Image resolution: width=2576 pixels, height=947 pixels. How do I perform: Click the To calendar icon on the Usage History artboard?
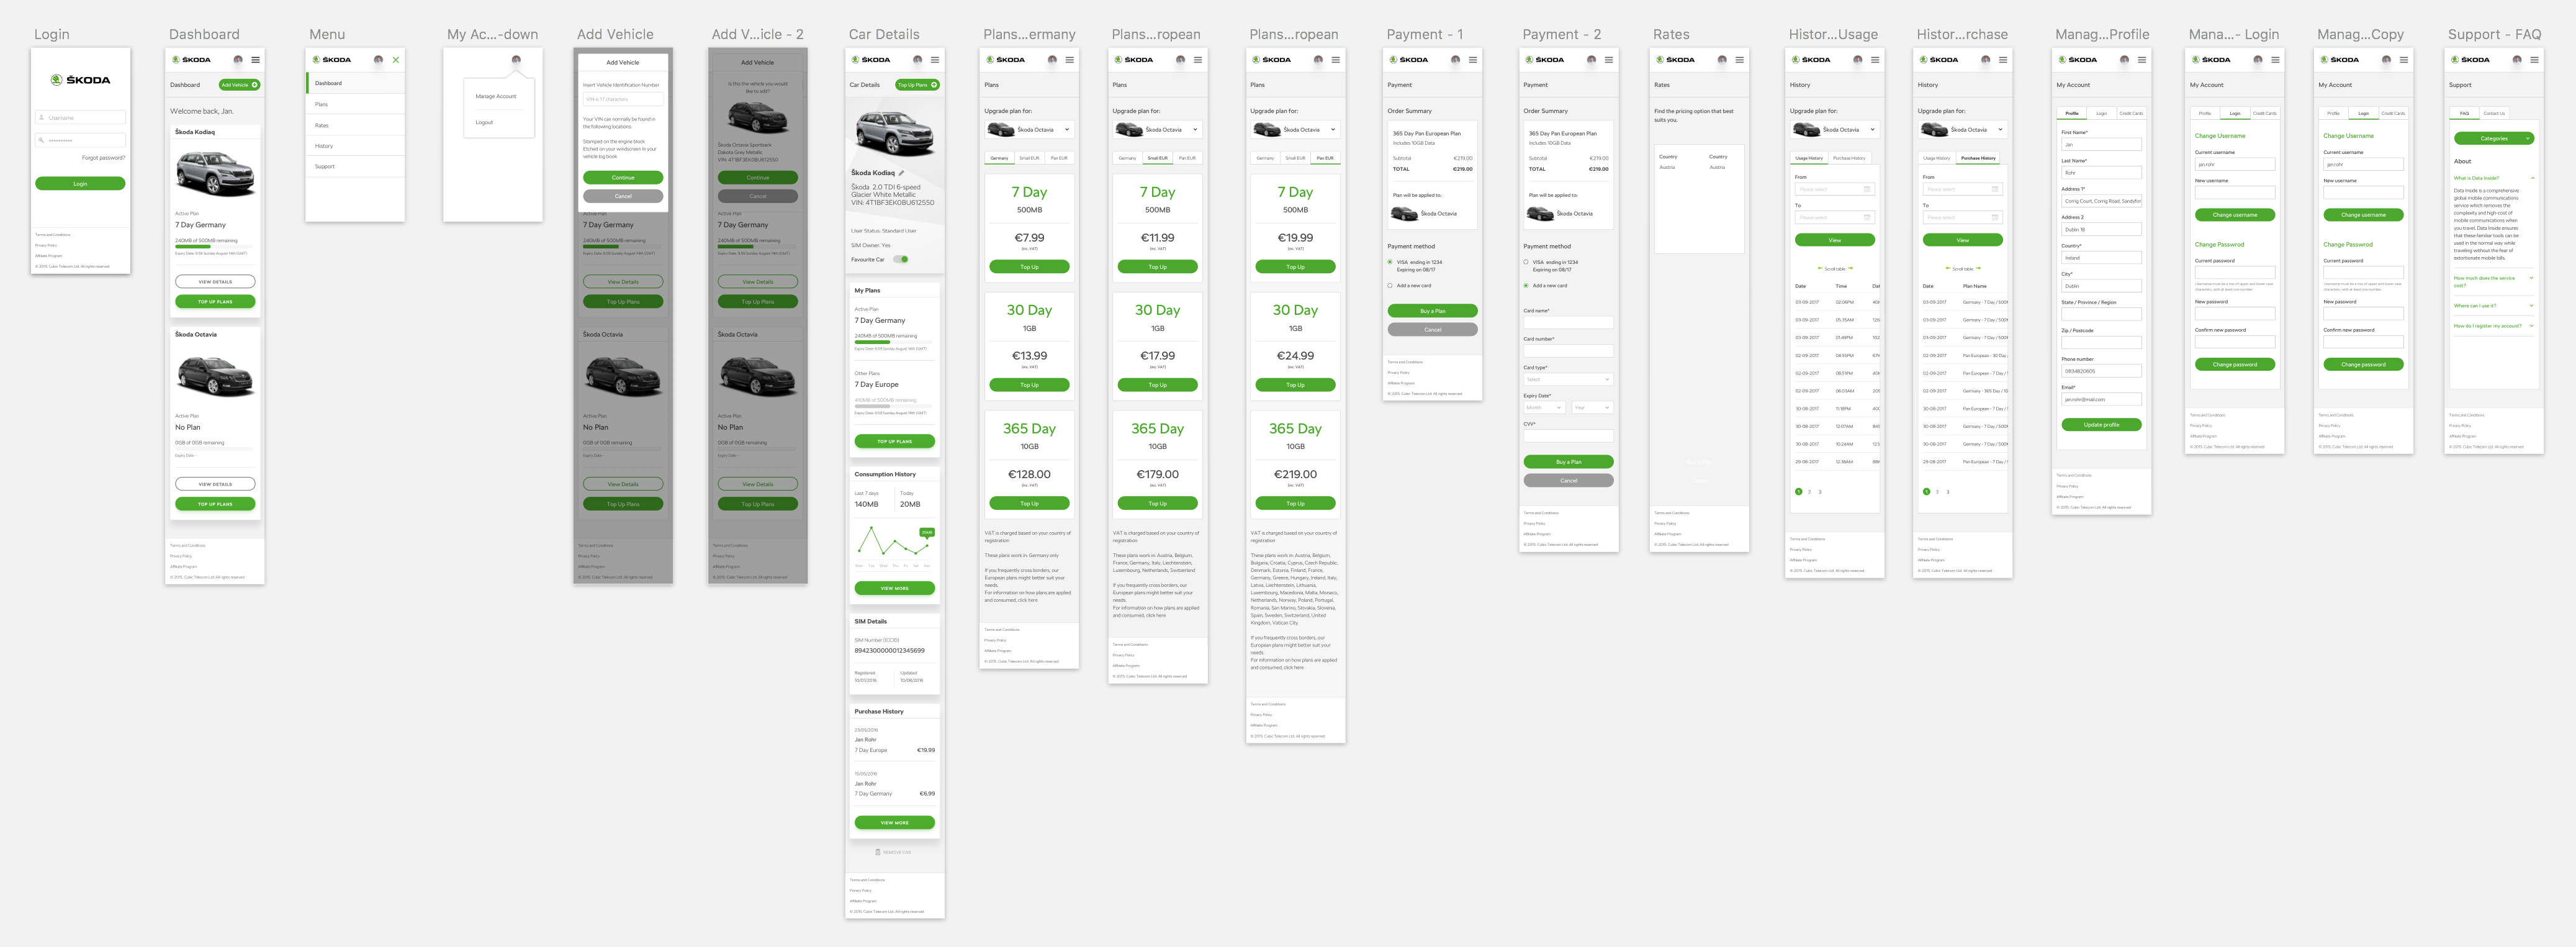[1867, 217]
